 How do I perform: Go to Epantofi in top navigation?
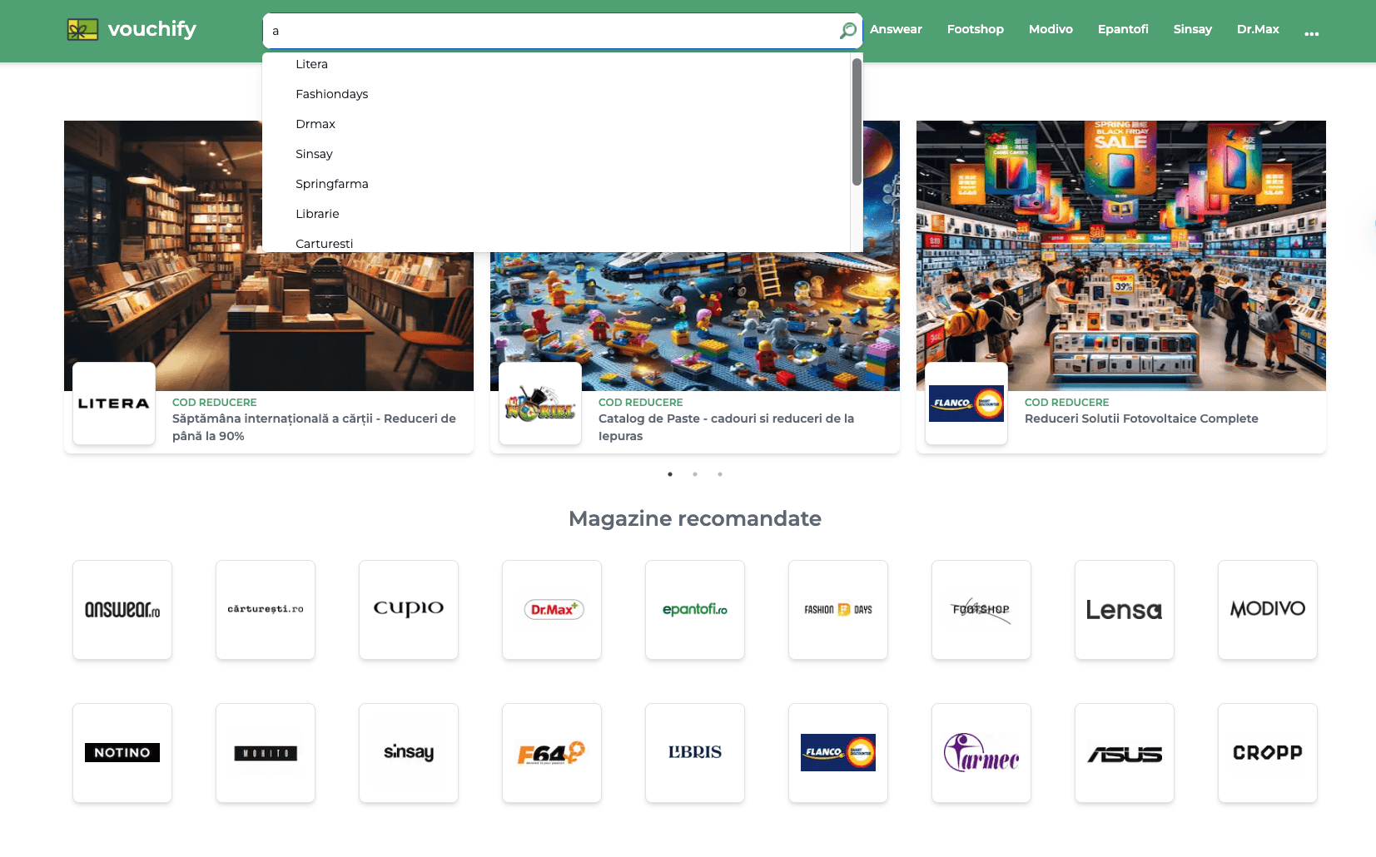(x=1123, y=29)
